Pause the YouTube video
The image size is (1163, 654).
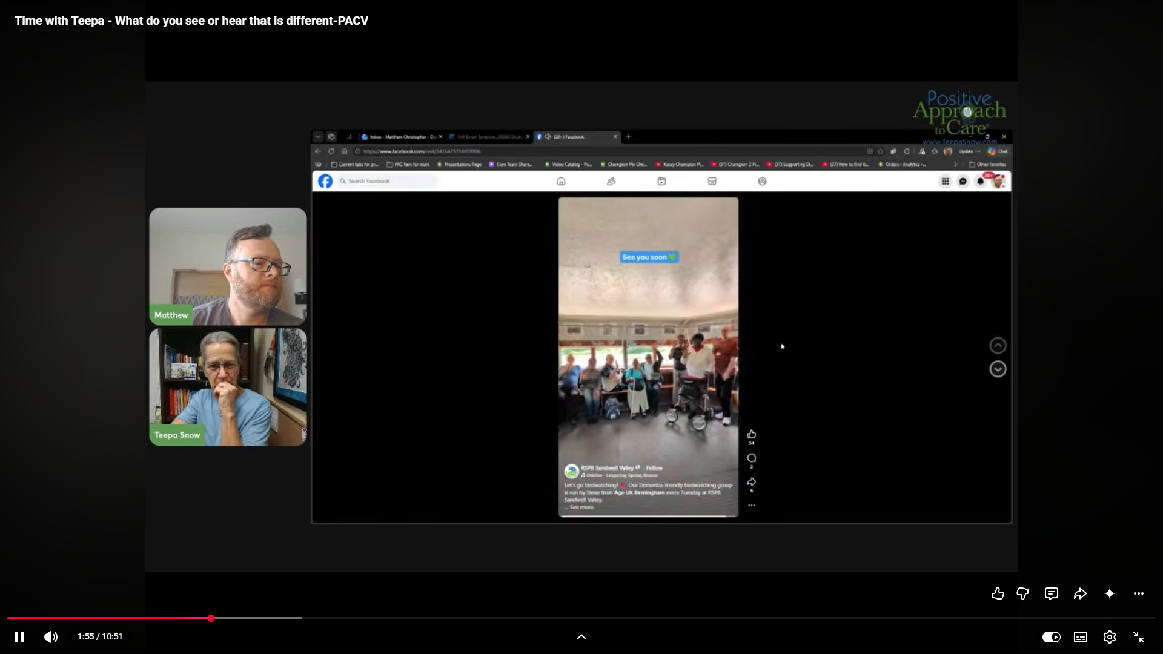pyautogui.click(x=19, y=636)
